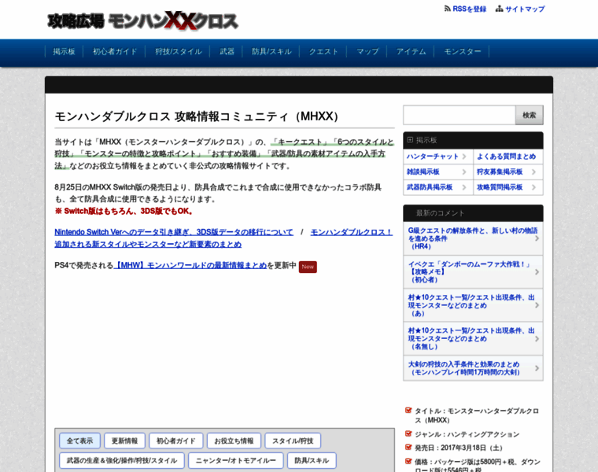598x472 pixels.
Task: Open クエスト navigation item
Action: click(323, 51)
